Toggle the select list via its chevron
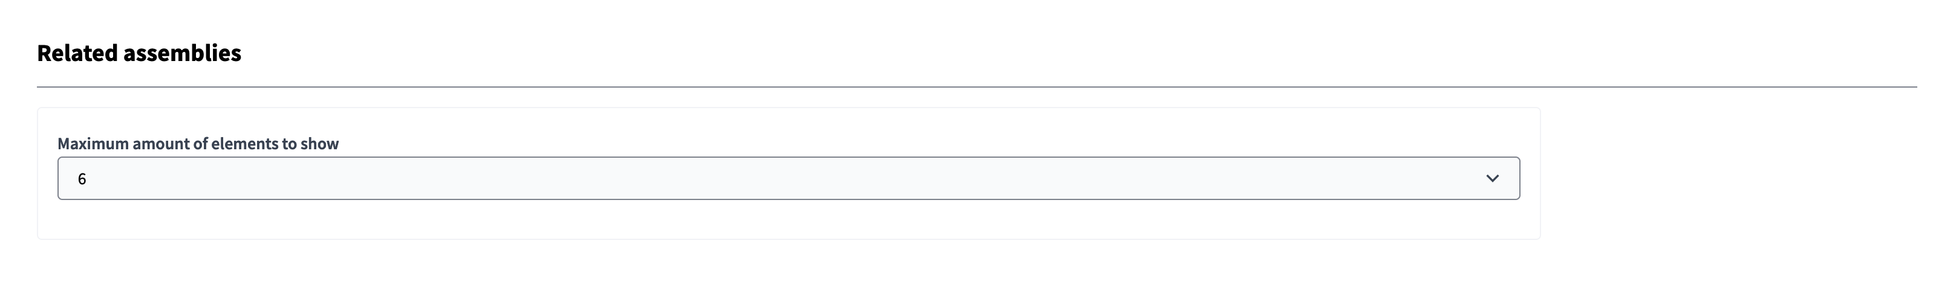The width and height of the screenshot is (1956, 307). tap(1491, 179)
